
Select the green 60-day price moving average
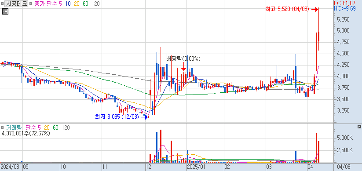pyautogui.click(x=85, y=4)
